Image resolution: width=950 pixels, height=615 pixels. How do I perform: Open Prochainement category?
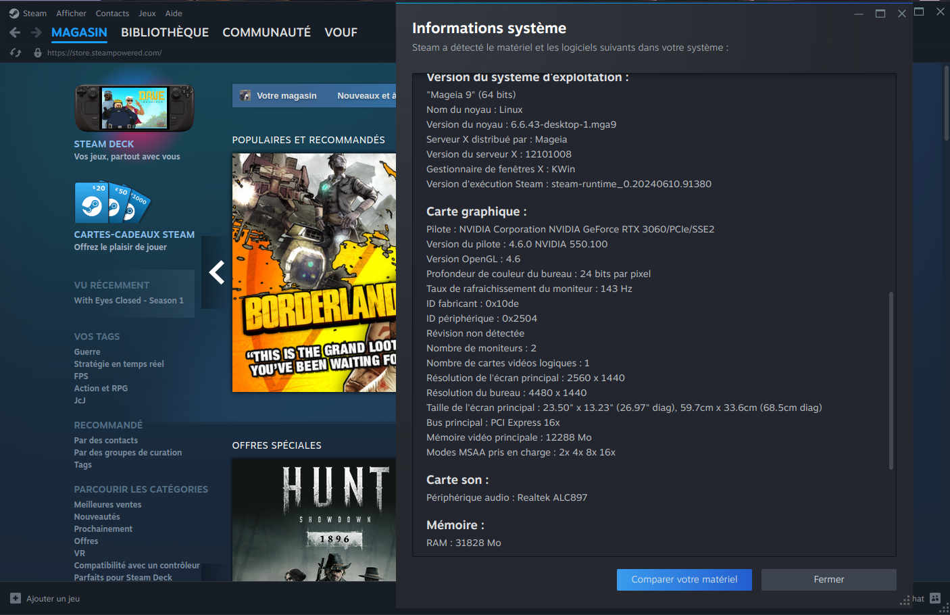coord(103,529)
